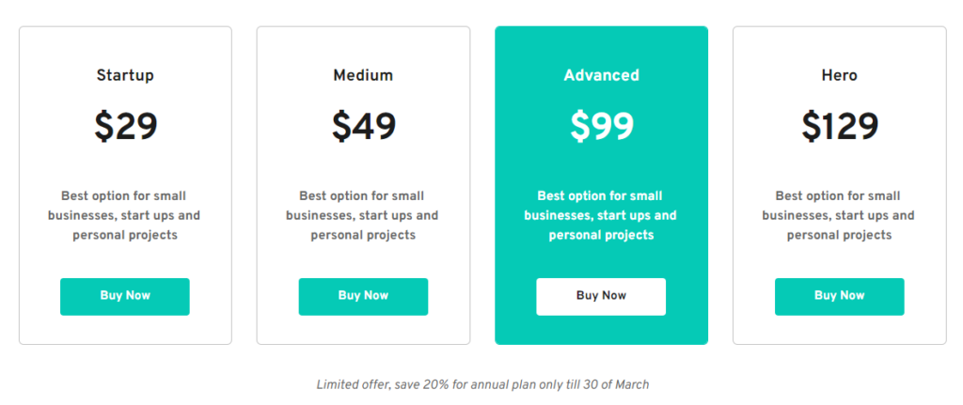Click the Medium plan description text
963x405 pixels.
(362, 215)
